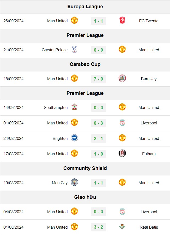Open the 2 - 1 Brighton score
Image resolution: width=170 pixels, height=235 pixels.
click(x=98, y=138)
